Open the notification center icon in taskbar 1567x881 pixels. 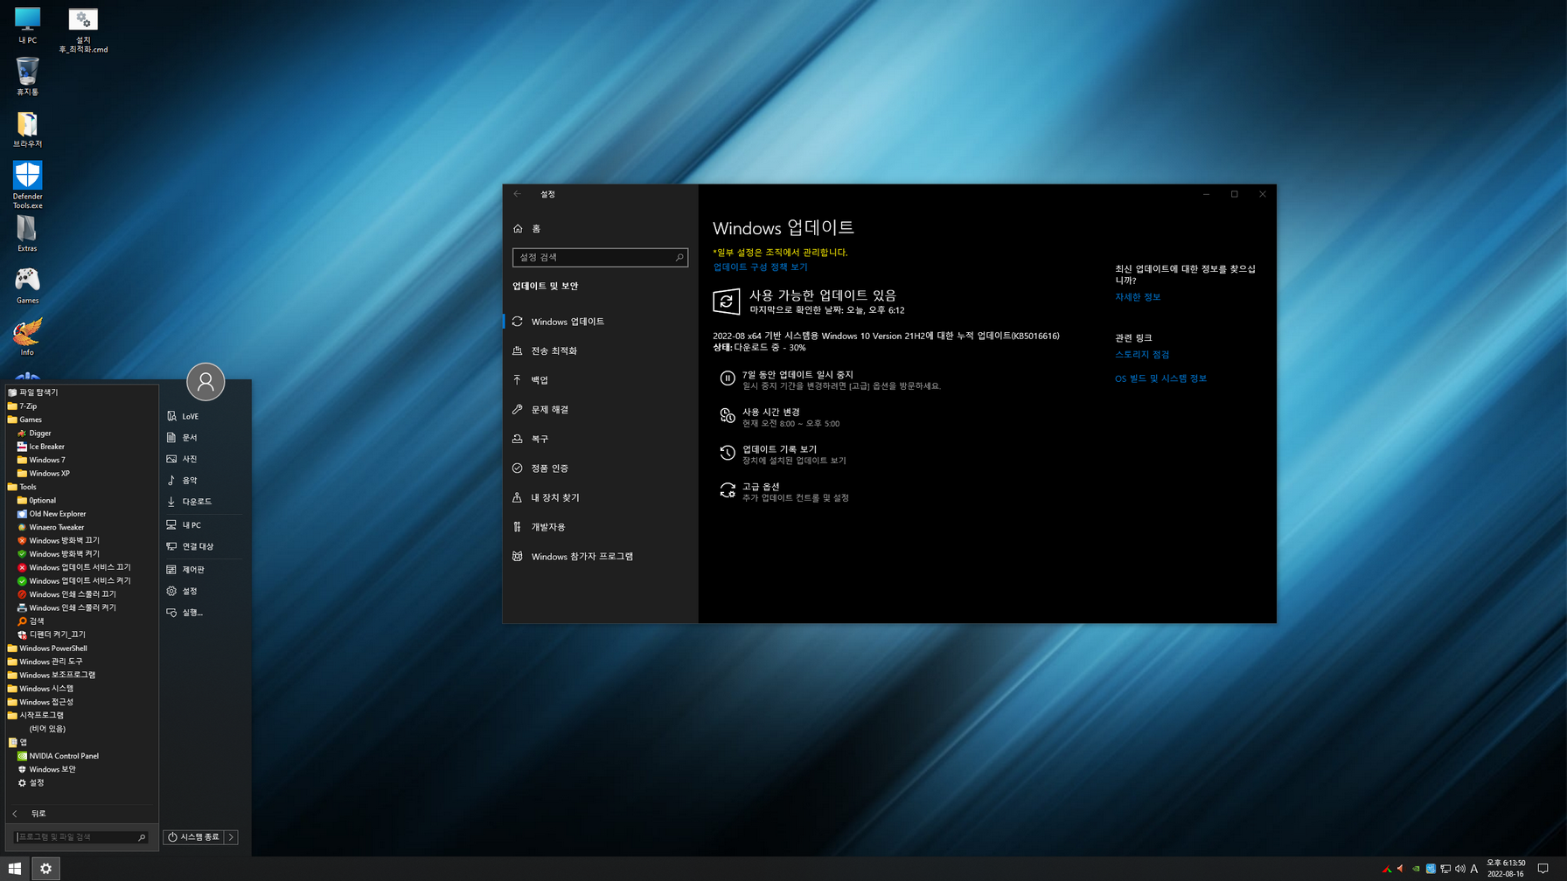coord(1543,868)
